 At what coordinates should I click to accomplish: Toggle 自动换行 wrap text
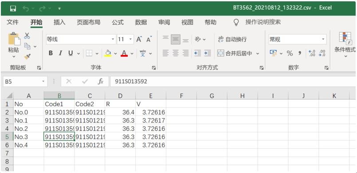tap(232, 39)
